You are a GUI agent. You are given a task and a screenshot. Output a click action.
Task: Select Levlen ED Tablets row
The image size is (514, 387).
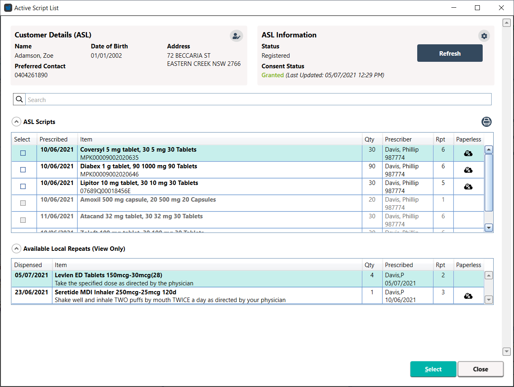[248, 279]
